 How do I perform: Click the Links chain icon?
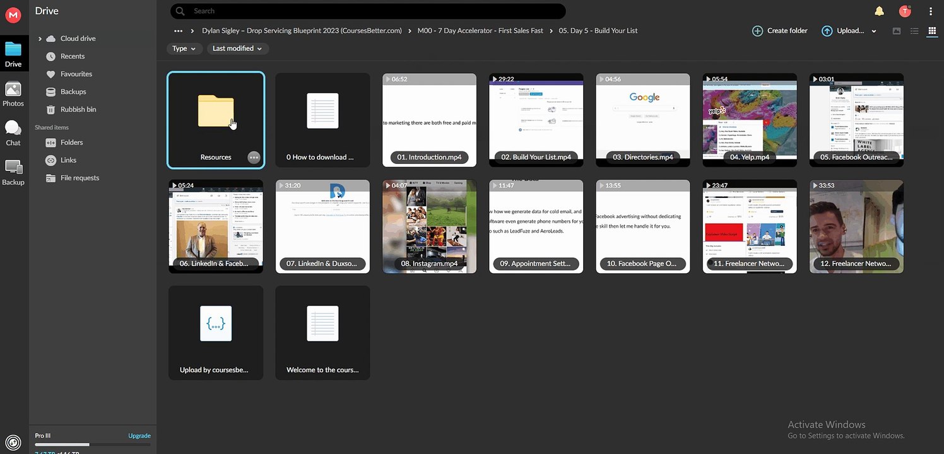click(51, 160)
